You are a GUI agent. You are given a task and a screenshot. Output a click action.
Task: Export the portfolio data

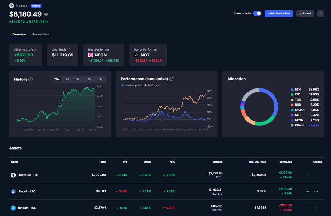click(x=305, y=13)
